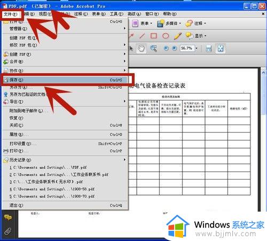Select the oval drawing tool
The height and width of the screenshot is (241, 267).
point(166,36)
